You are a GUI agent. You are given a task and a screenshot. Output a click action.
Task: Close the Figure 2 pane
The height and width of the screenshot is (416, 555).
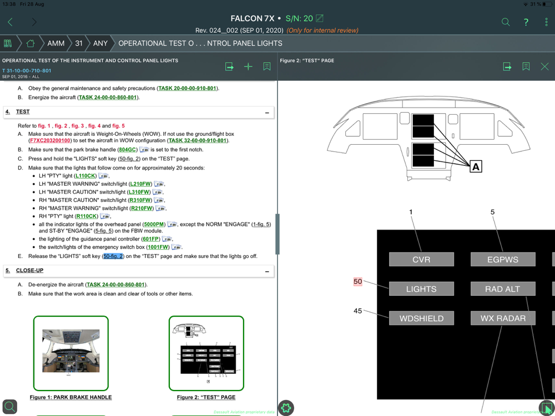[545, 67]
